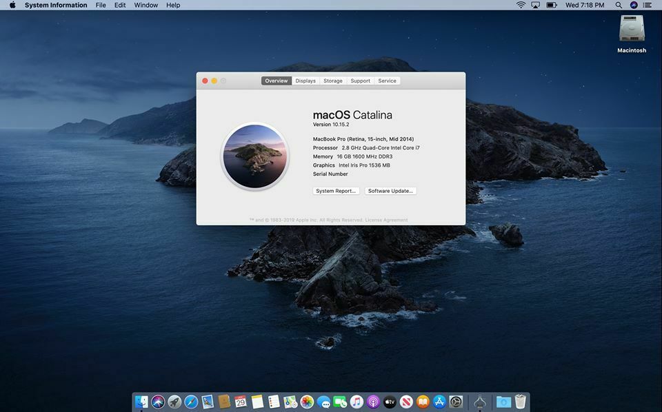Switch to the Displays tab
The width and height of the screenshot is (662, 412).
point(305,81)
